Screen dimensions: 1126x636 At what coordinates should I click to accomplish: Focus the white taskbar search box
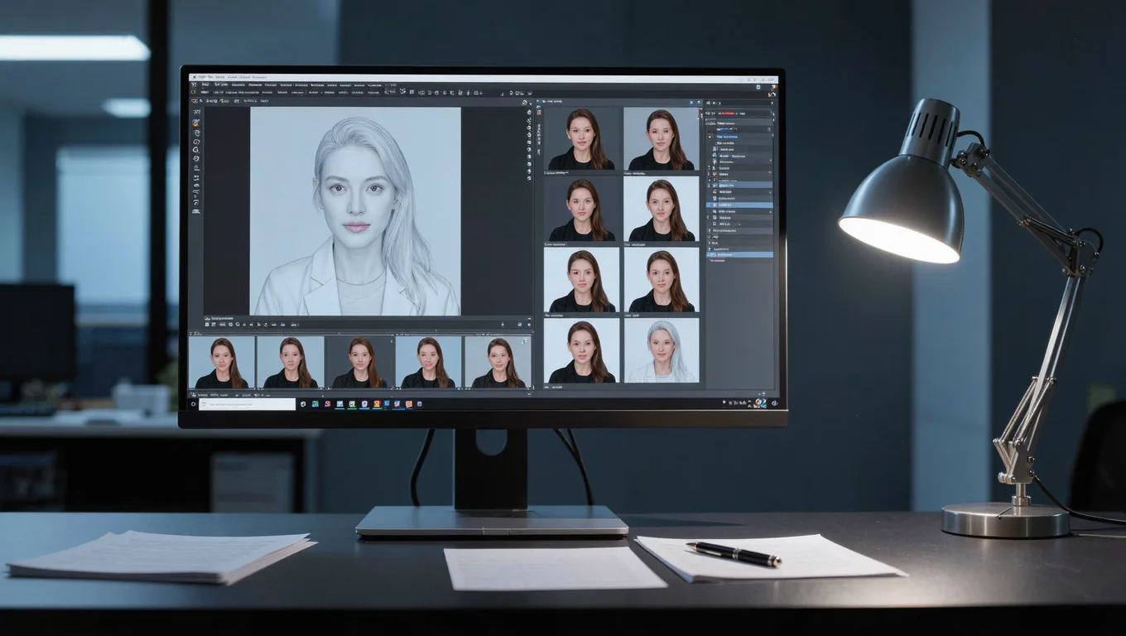click(247, 404)
